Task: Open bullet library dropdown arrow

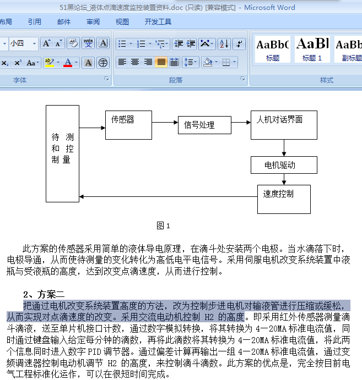Action: (131, 44)
